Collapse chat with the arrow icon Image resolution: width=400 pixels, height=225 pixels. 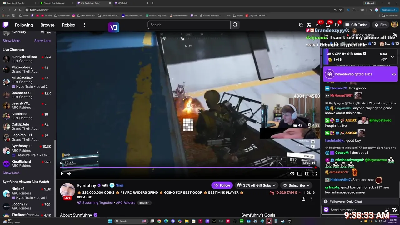pyautogui.click(x=326, y=36)
